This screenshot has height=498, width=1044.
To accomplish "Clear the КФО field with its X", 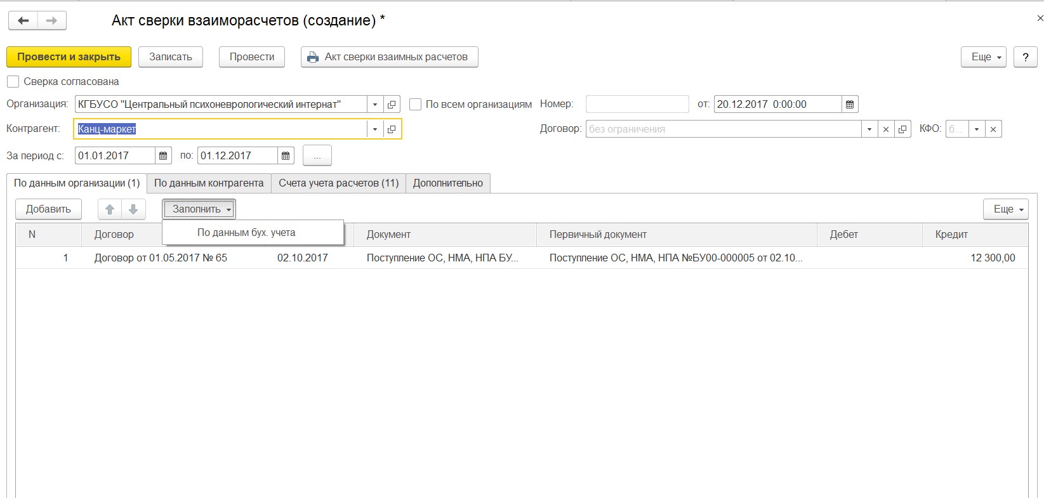I will (993, 129).
